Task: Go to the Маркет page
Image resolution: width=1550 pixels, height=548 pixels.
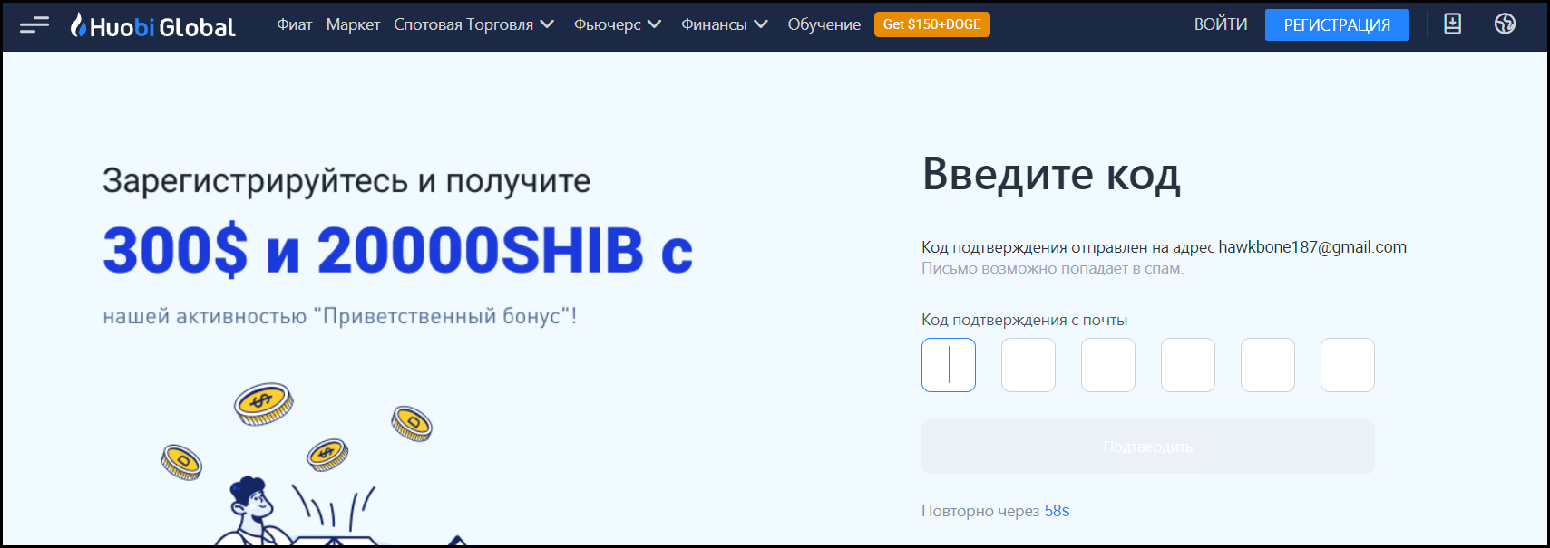Action: click(x=353, y=24)
